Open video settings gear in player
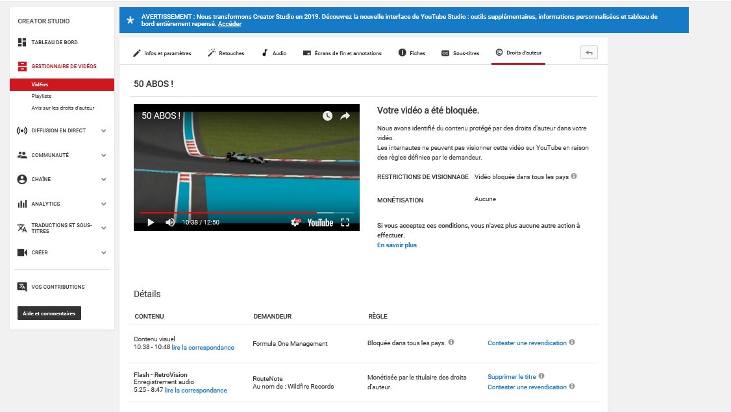 click(x=295, y=223)
